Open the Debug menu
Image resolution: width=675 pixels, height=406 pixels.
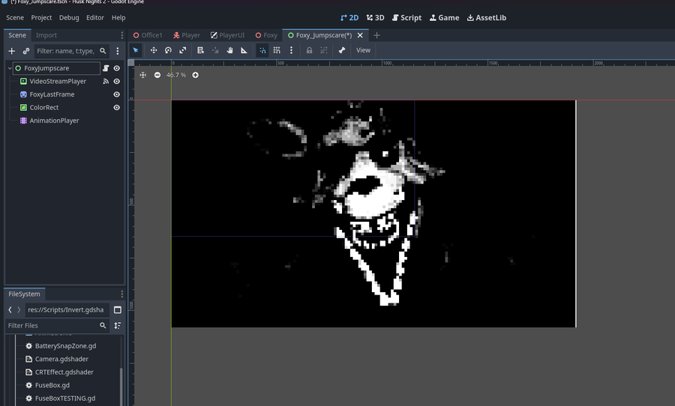(x=69, y=18)
